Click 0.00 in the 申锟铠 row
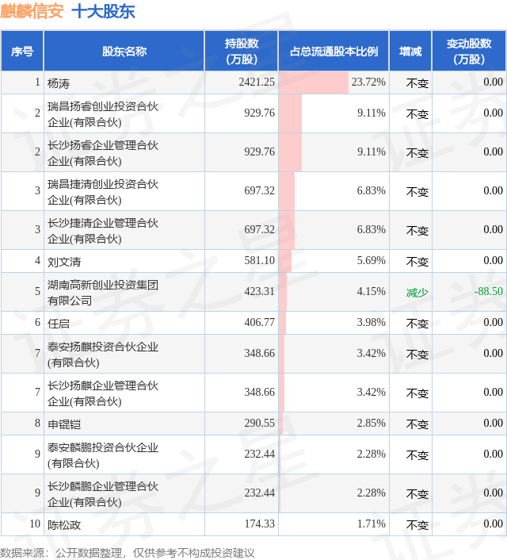 click(x=493, y=423)
